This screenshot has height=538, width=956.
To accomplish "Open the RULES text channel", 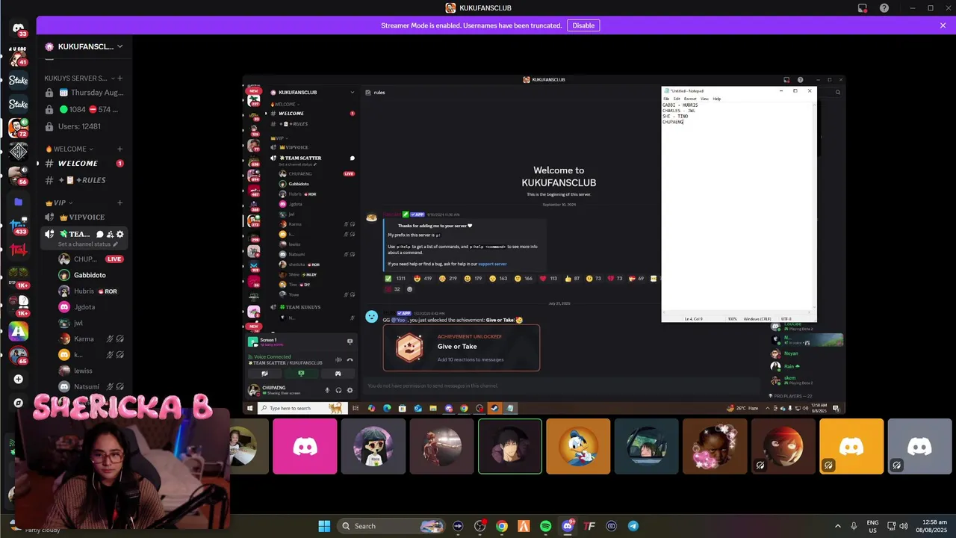I will click(x=84, y=180).
